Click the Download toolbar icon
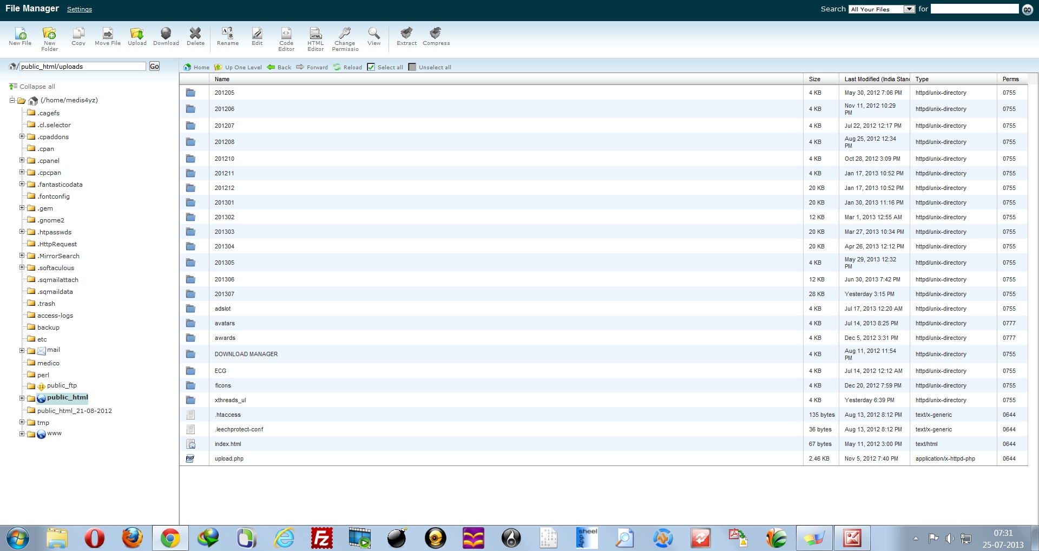Screen dimensions: 1039x551 click(x=166, y=34)
